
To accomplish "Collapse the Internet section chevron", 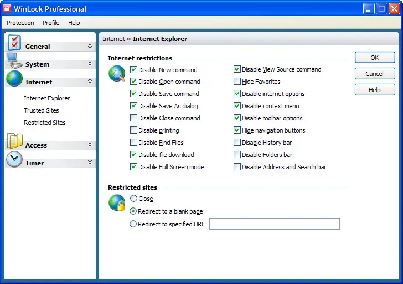I will [x=90, y=82].
